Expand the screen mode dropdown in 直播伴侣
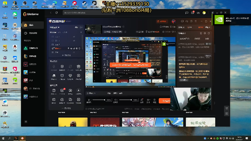Image resolution: width=251 pixels, height=141 pixels. (55, 27)
